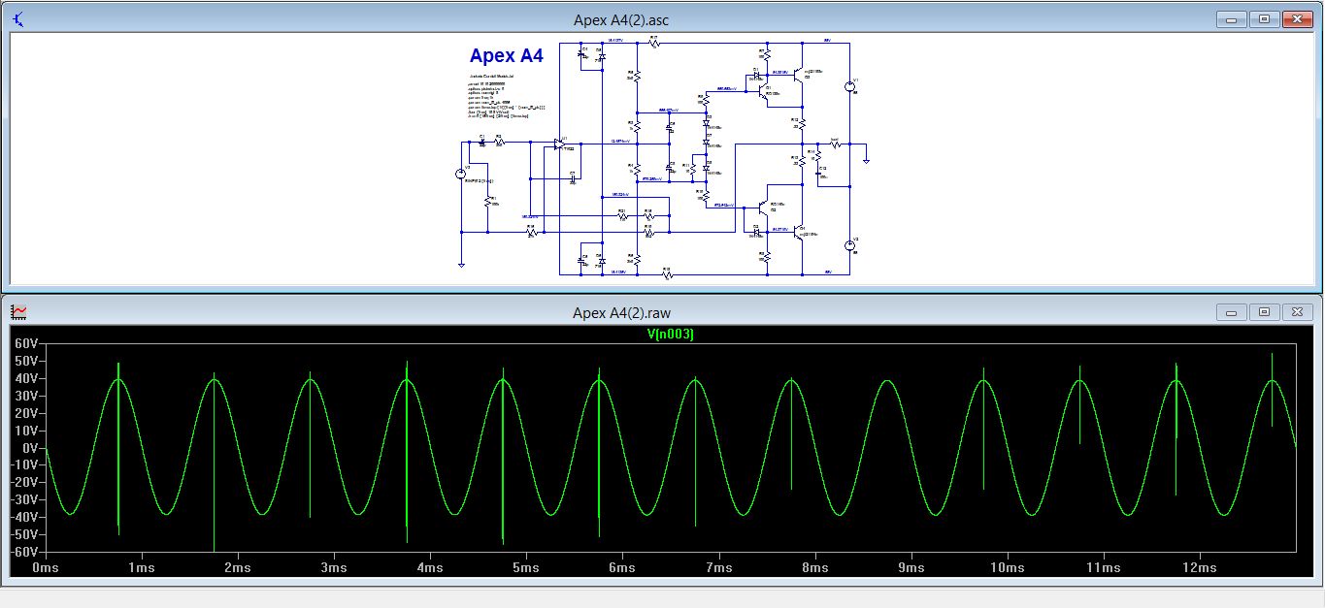Select capacitor C4 at upper left
This screenshot has height=608, width=1325.
(x=580, y=54)
